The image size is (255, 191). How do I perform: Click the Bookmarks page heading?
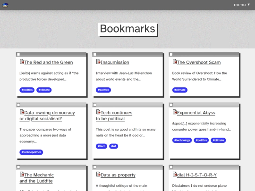click(127, 29)
